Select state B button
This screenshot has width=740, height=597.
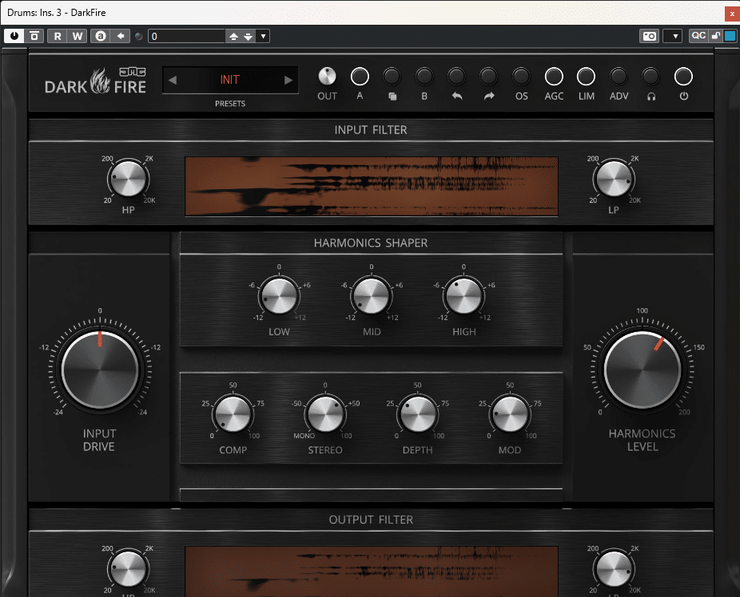tap(424, 77)
